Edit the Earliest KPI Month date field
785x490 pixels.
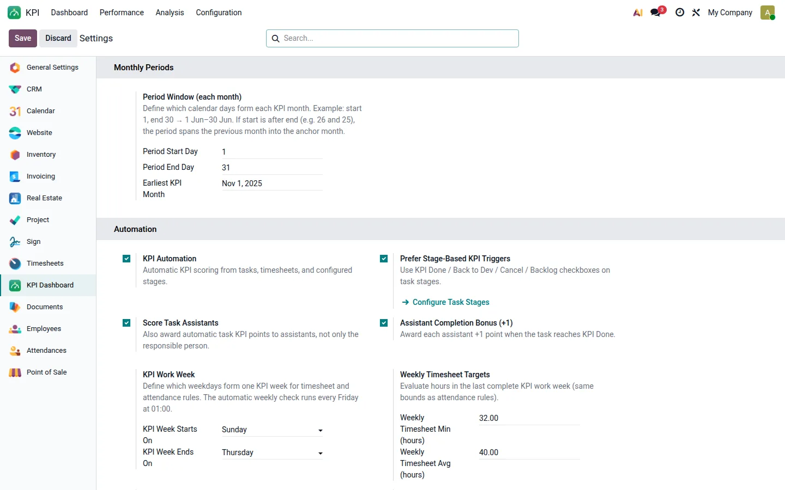272,183
